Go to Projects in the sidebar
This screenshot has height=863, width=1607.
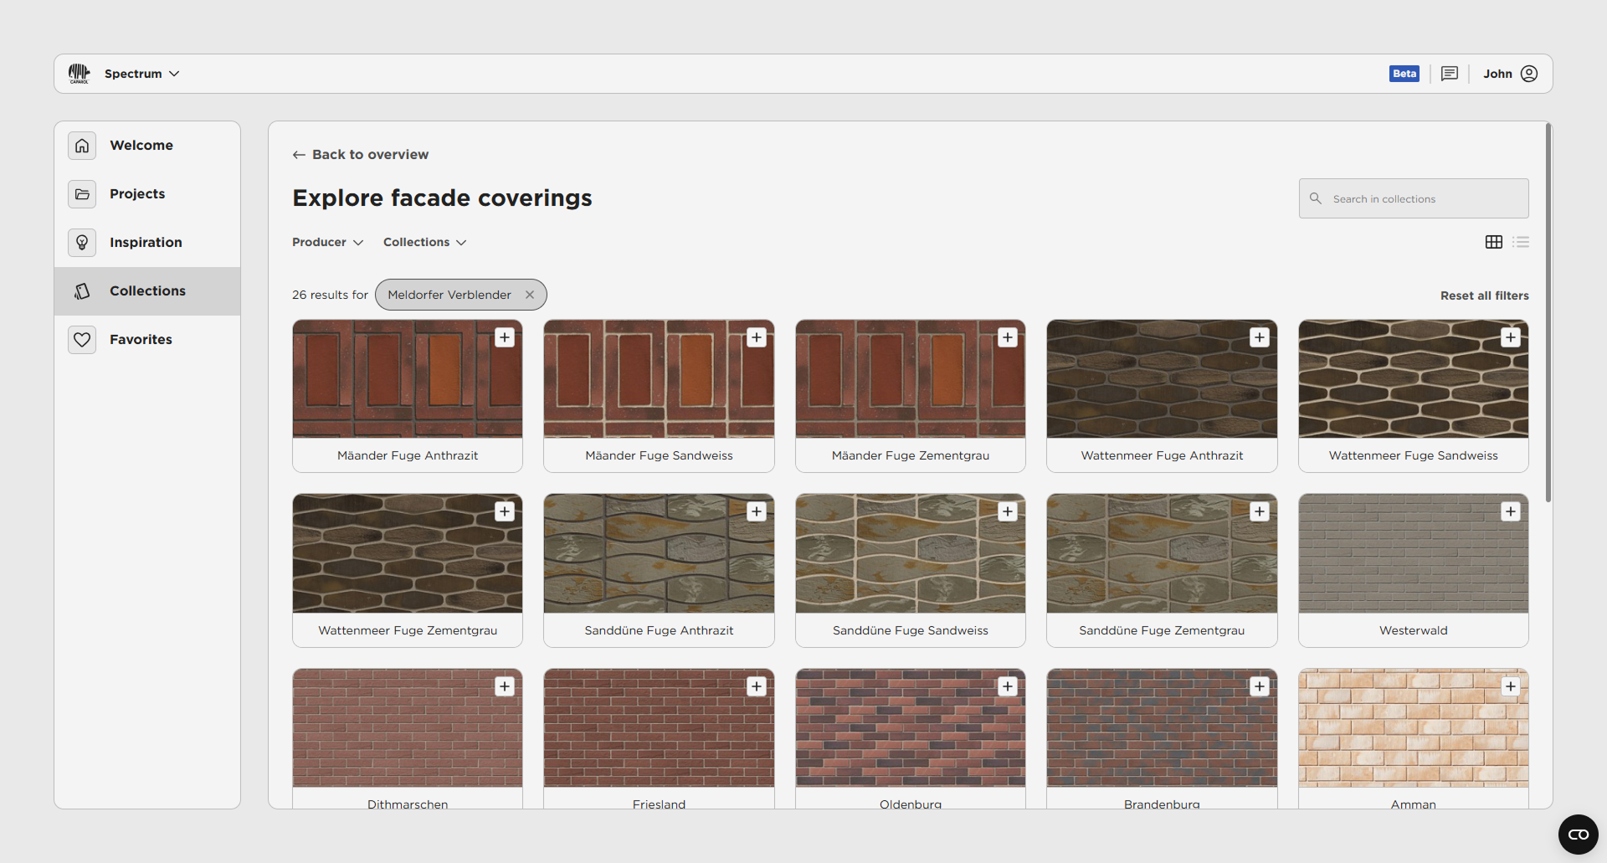137,194
